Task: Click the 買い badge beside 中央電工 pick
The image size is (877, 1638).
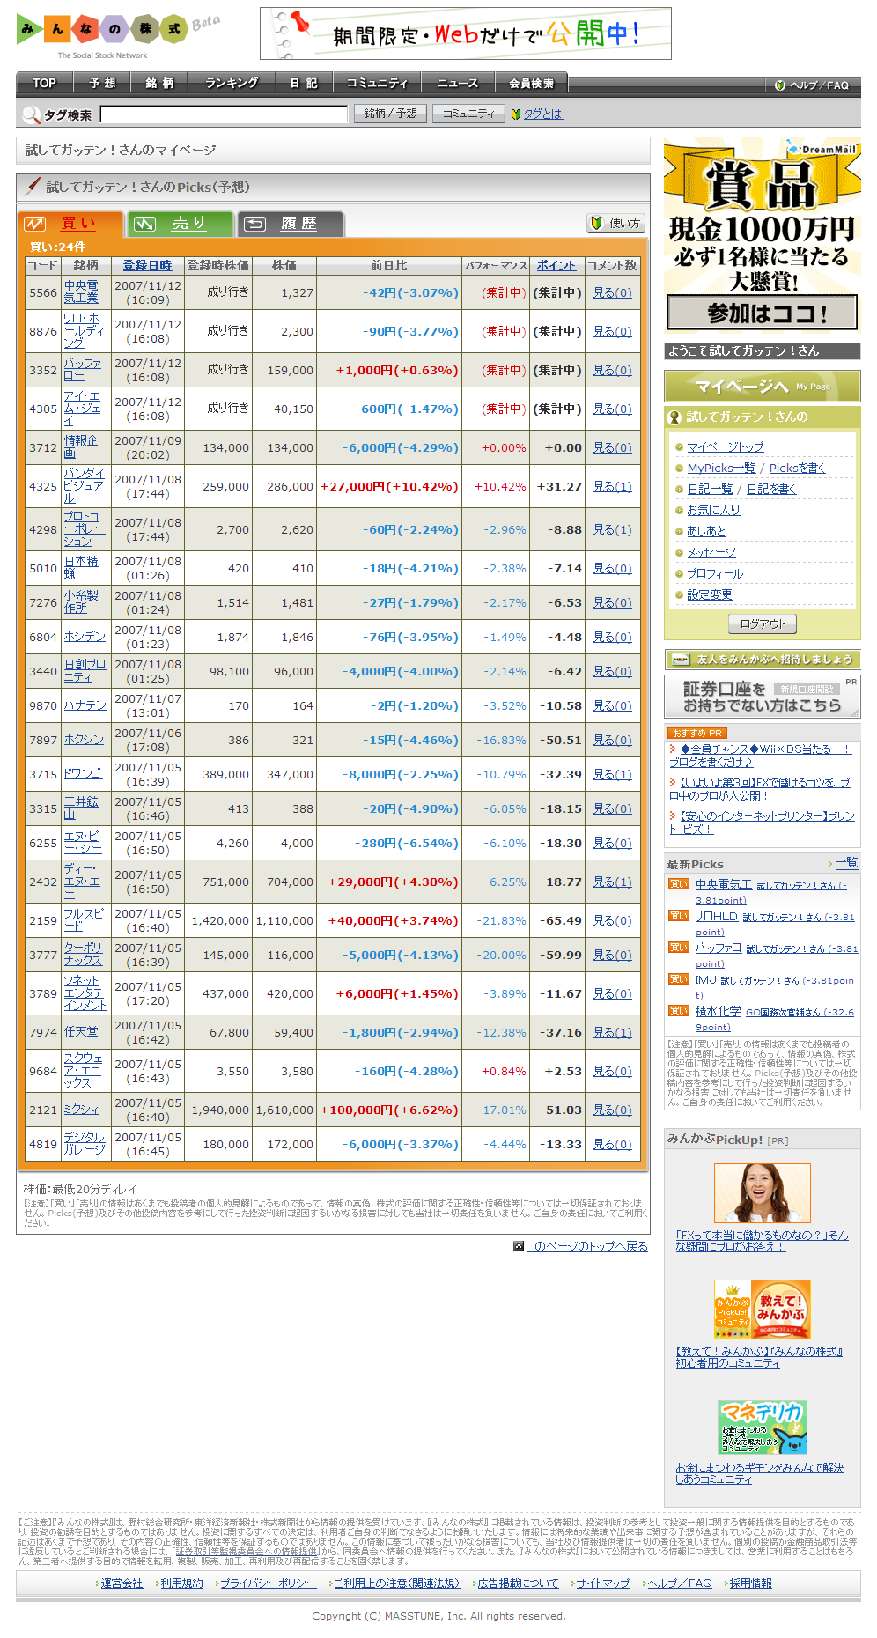Action: 679,884
